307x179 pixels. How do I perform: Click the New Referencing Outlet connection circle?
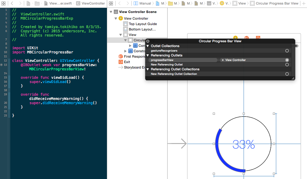pos(287,64)
